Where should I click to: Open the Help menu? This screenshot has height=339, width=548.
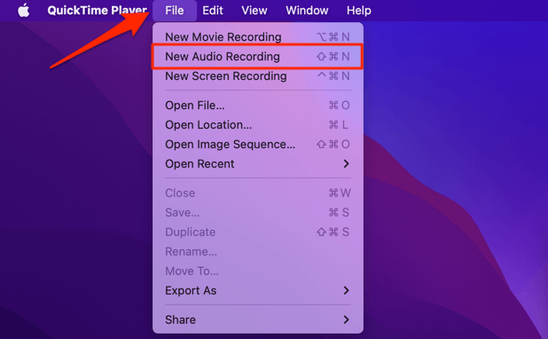[x=358, y=11]
